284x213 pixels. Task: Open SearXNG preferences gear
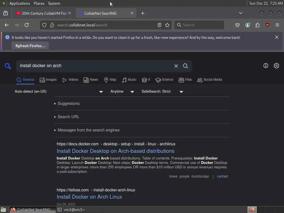[277, 65]
